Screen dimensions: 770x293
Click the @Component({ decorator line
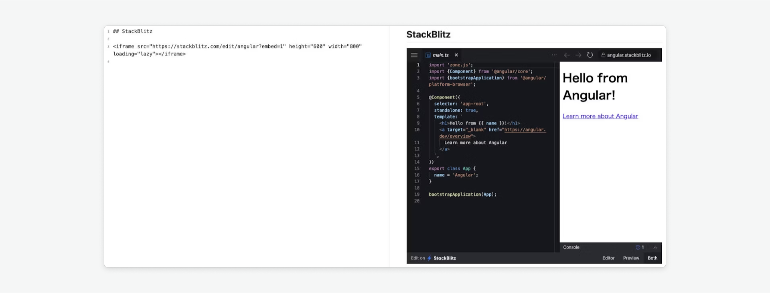tap(444, 97)
